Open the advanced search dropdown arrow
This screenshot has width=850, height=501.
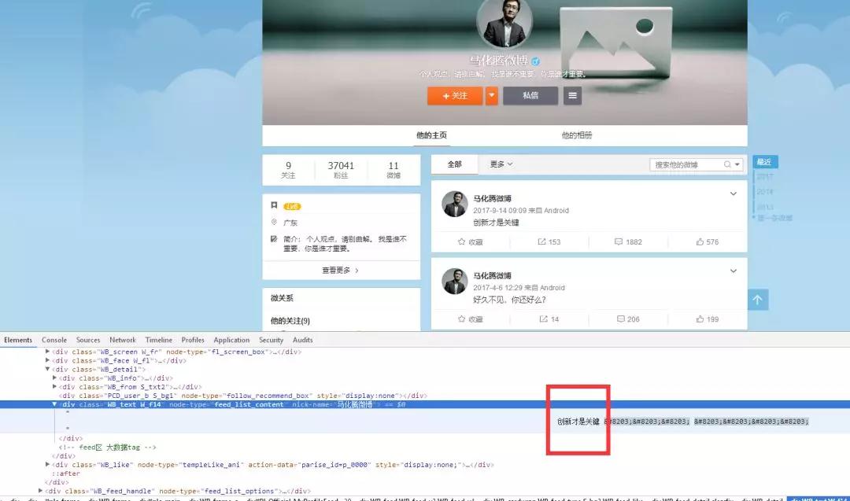point(737,164)
